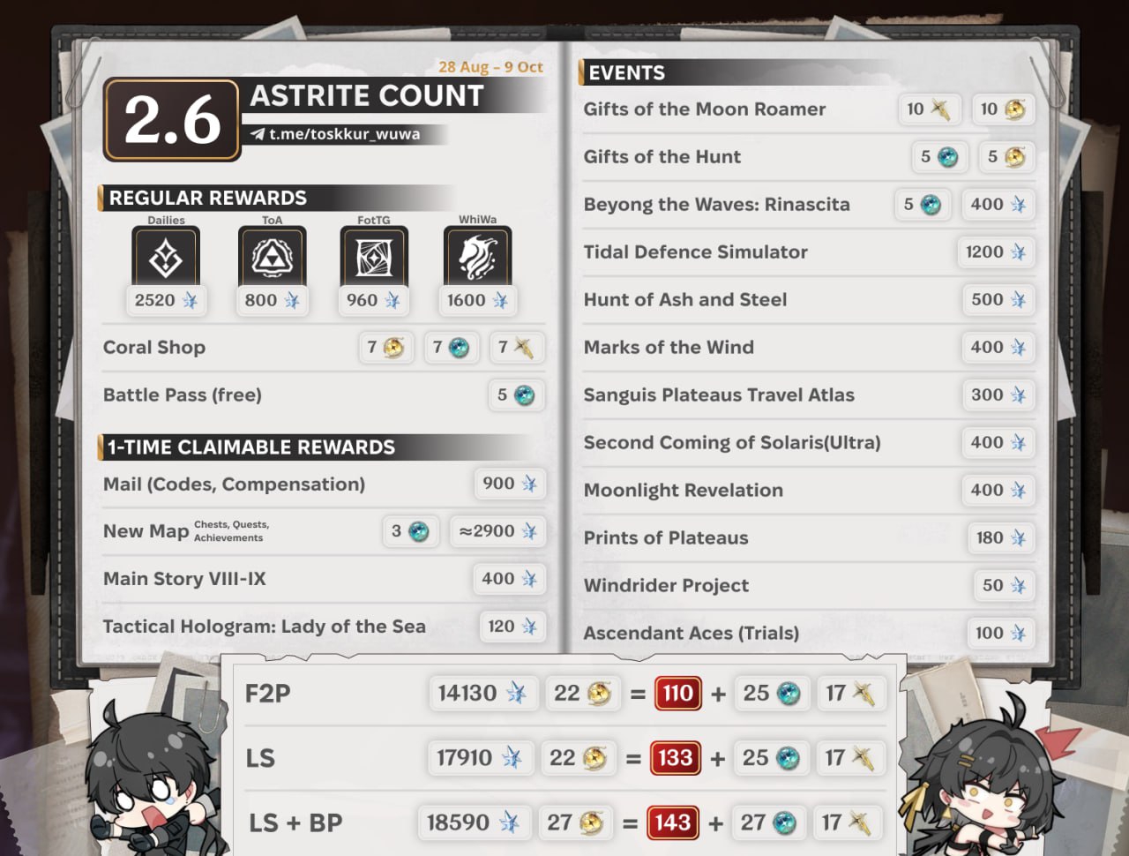Click the Coral Shop gold tide icon

[x=393, y=348]
